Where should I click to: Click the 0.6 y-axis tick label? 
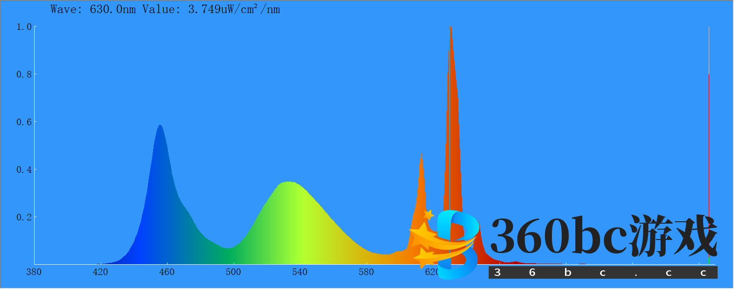(x=24, y=122)
